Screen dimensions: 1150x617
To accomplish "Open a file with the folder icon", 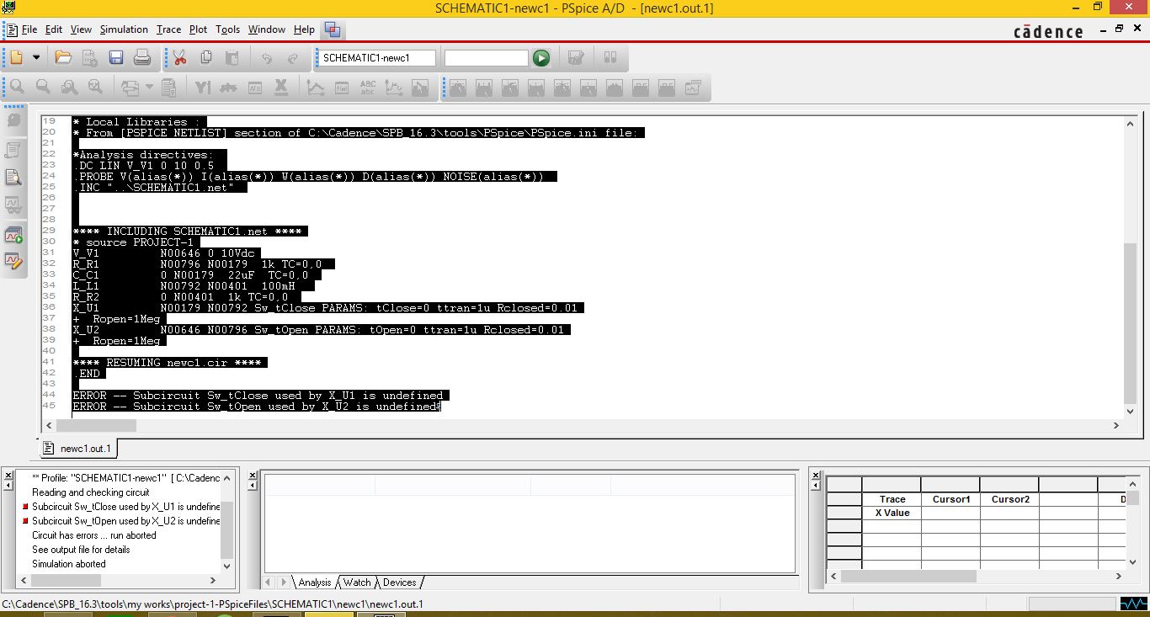I will coord(63,58).
